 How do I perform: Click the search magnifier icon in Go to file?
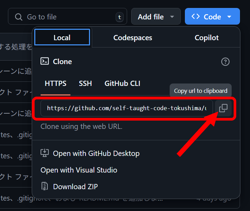tap(18, 17)
